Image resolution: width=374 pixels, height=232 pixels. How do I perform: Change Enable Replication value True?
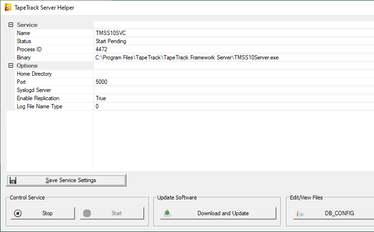point(234,98)
